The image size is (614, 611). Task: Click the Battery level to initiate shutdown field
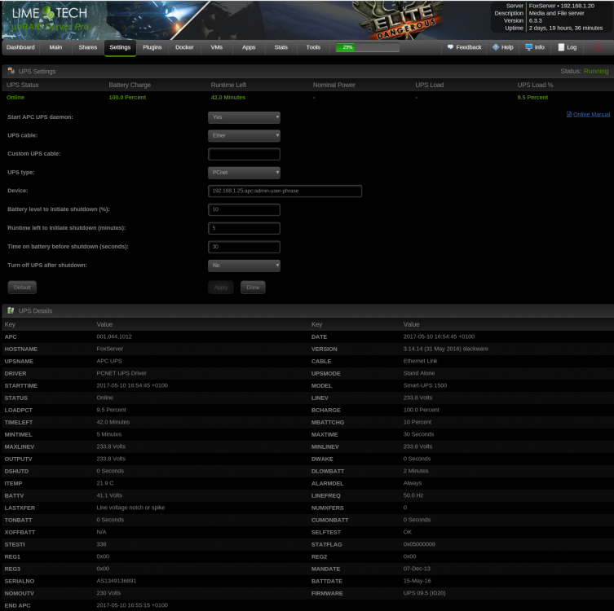(x=244, y=209)
